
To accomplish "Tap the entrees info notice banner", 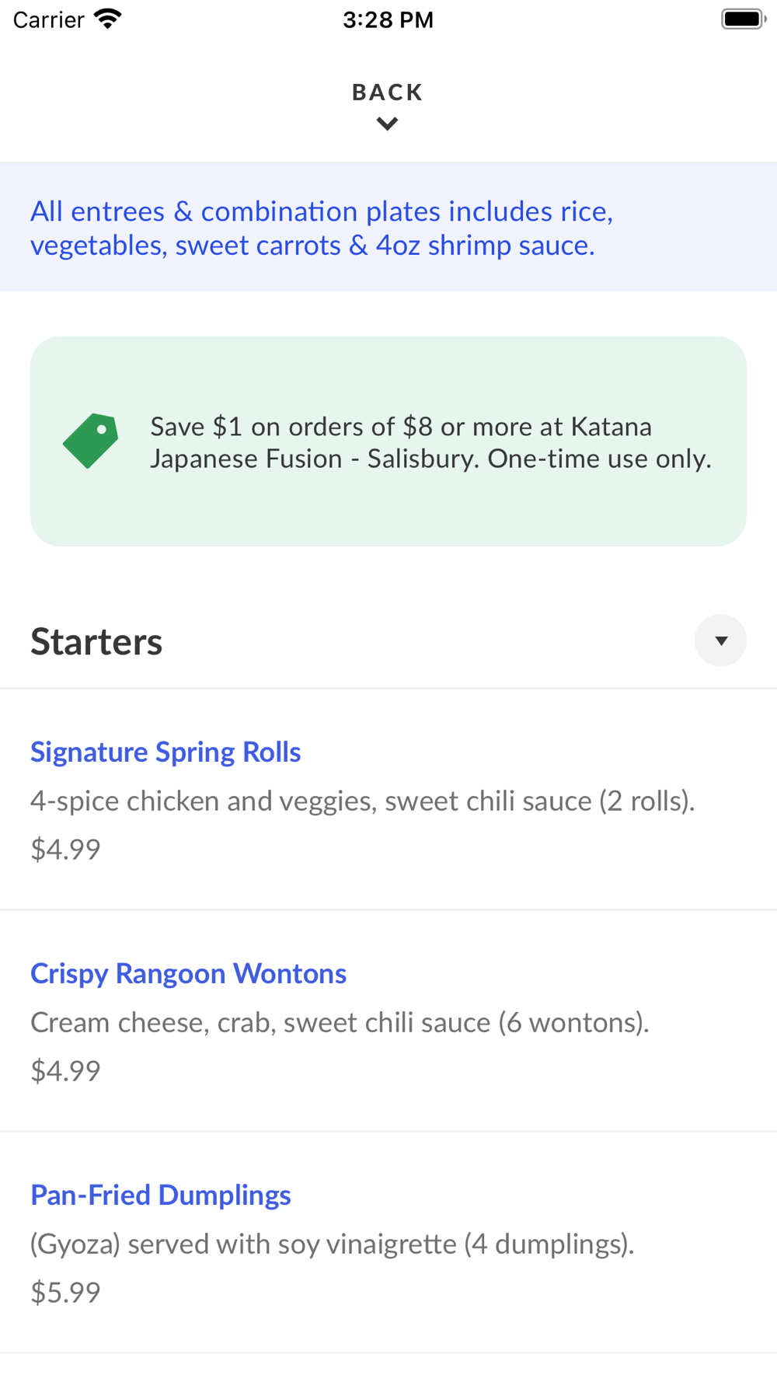I will 322,228.
